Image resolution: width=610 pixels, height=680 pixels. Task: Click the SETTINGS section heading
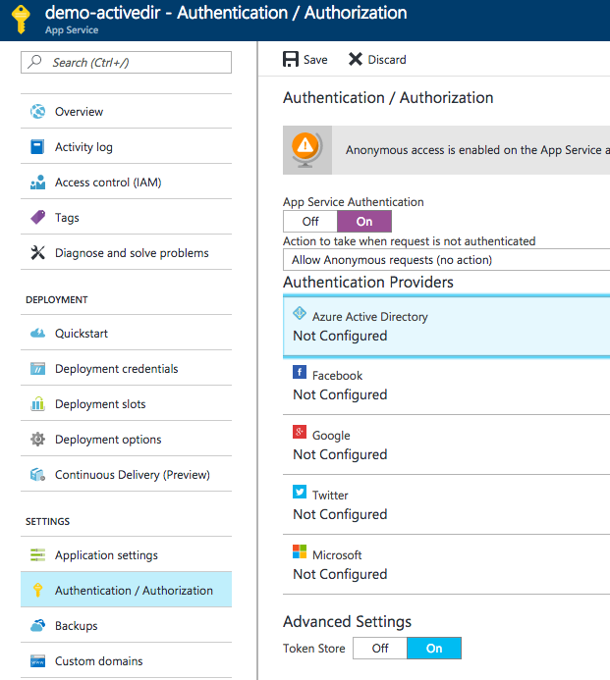pyautogui.click(x=48, y=521)
